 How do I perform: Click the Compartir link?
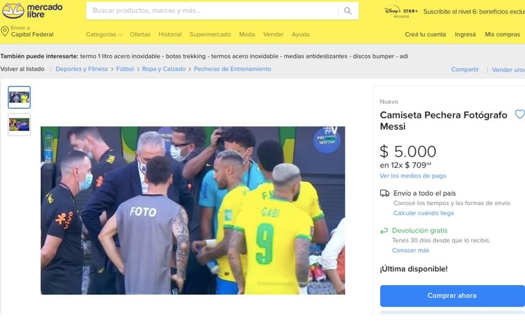coord(465,69)
